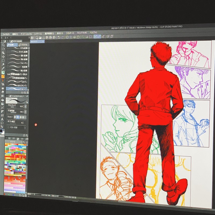Screen dimensions: 215x215
Task: Pick the 色鉛筆 sub tool
Action: click(17, 67)
